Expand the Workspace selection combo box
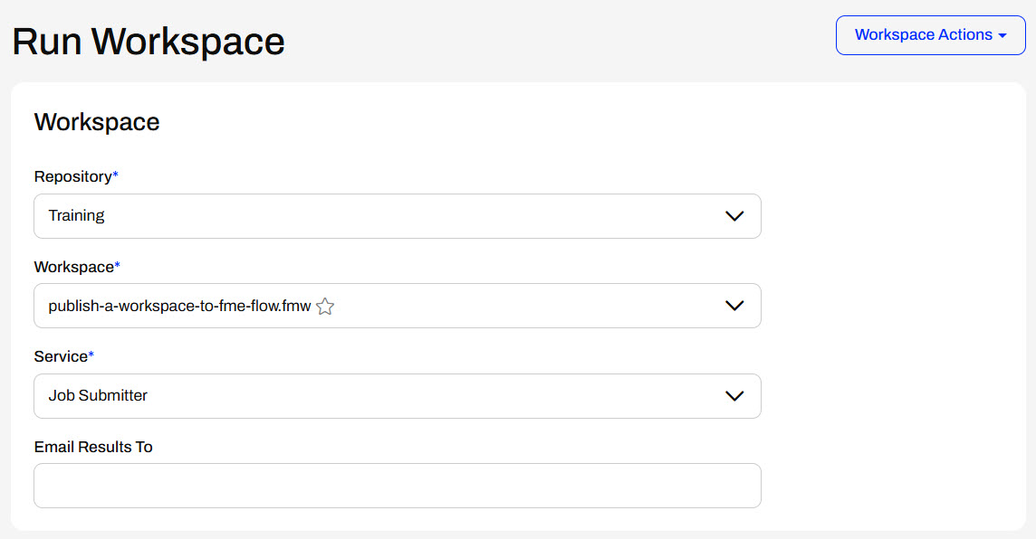1036x539 pixels. point(507,306)
